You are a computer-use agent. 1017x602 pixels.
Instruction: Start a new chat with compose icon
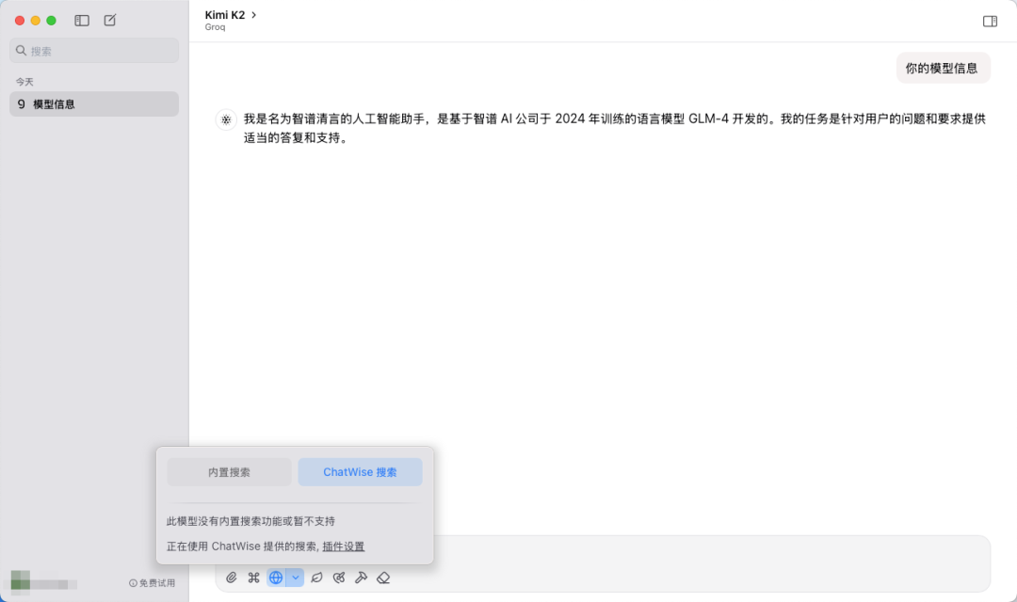click(110, 20)
